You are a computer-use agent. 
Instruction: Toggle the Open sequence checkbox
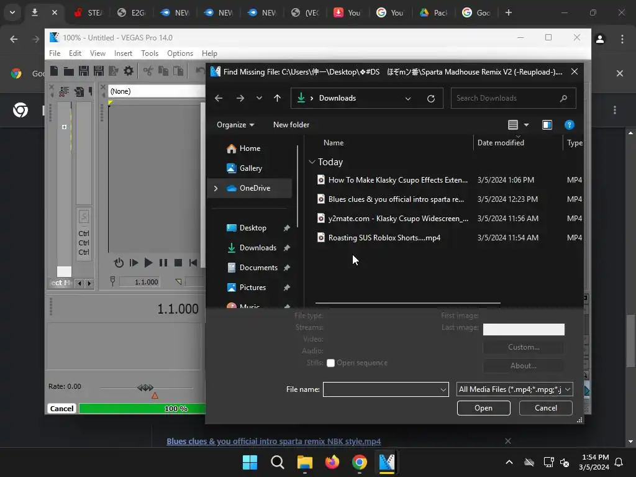[330, 363]
